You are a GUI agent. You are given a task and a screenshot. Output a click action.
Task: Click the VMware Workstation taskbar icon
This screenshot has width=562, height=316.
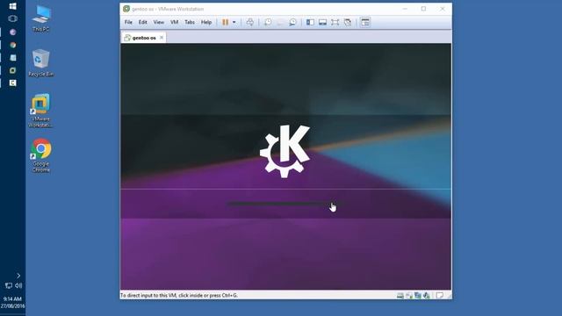[13, 70]
